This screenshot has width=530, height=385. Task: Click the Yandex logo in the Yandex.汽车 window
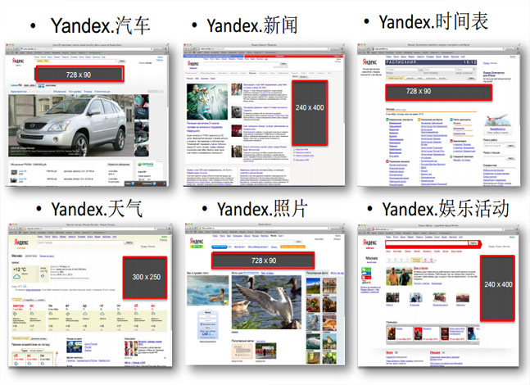(x=18, y=61)
